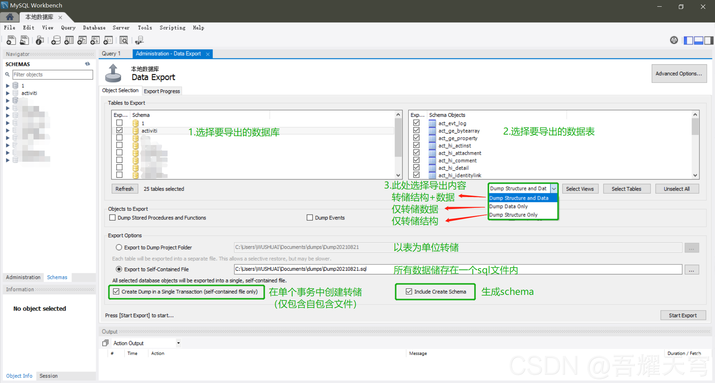The height and width of the screenshot is (383, 715).
Task: Click Refresh under the schema list
Action: 124,189
